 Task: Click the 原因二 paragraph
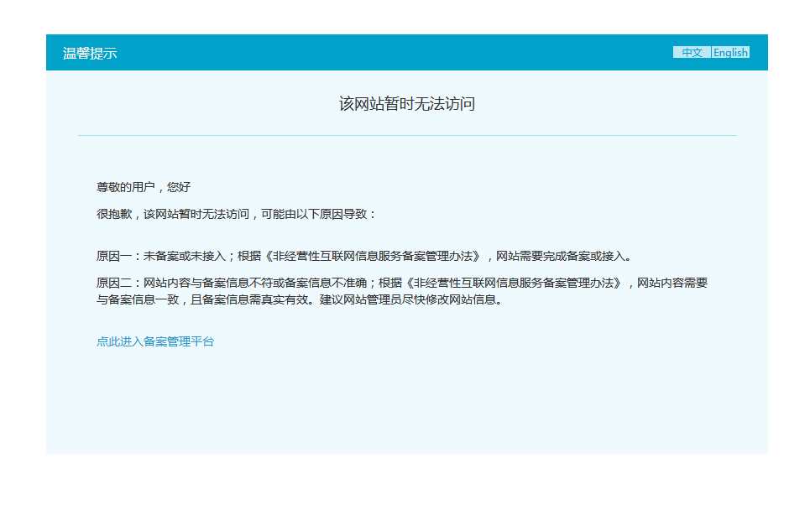402,291
